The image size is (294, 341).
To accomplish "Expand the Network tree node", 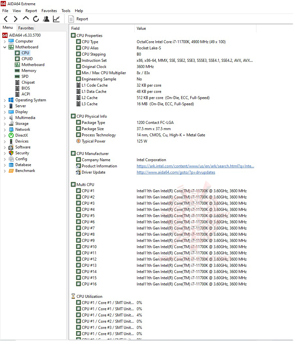I will tap(5, 129).
